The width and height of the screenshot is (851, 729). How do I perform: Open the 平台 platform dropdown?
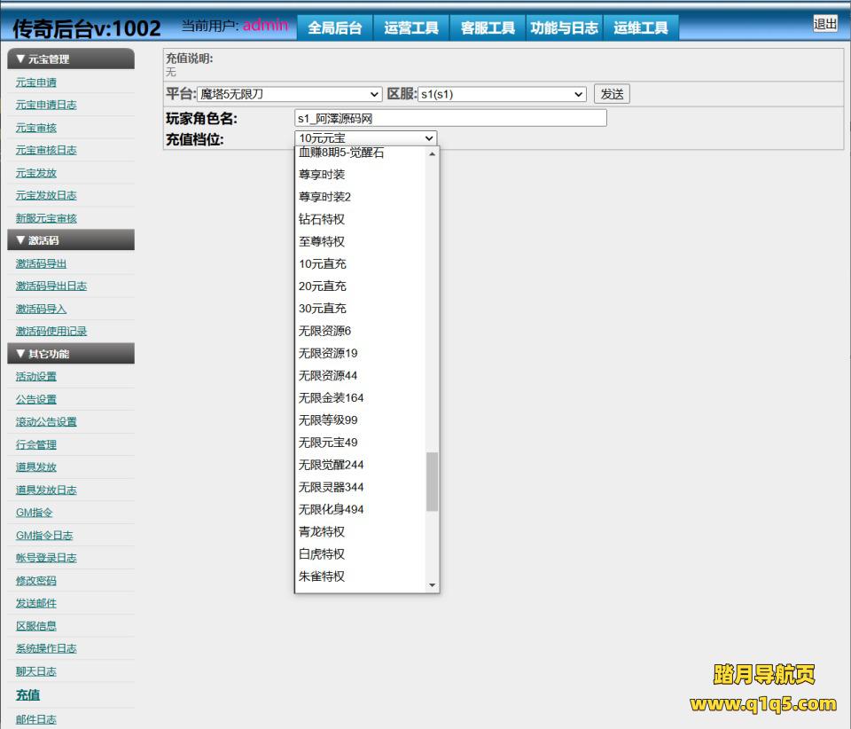[289, 94]
